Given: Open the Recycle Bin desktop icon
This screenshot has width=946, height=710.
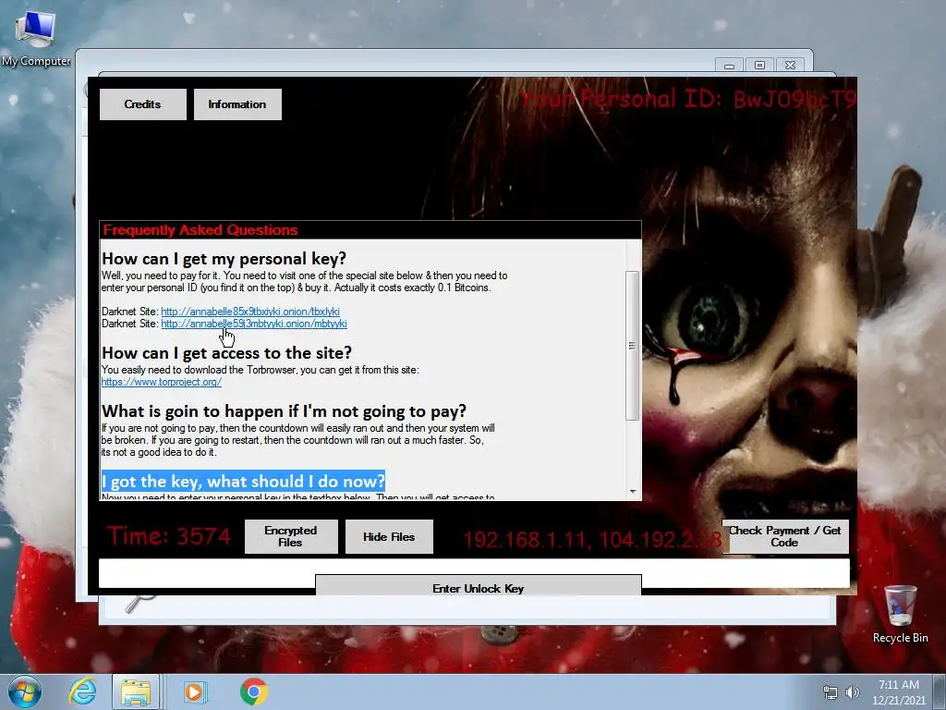Looking at the screenshot, I should click(900, 614).
